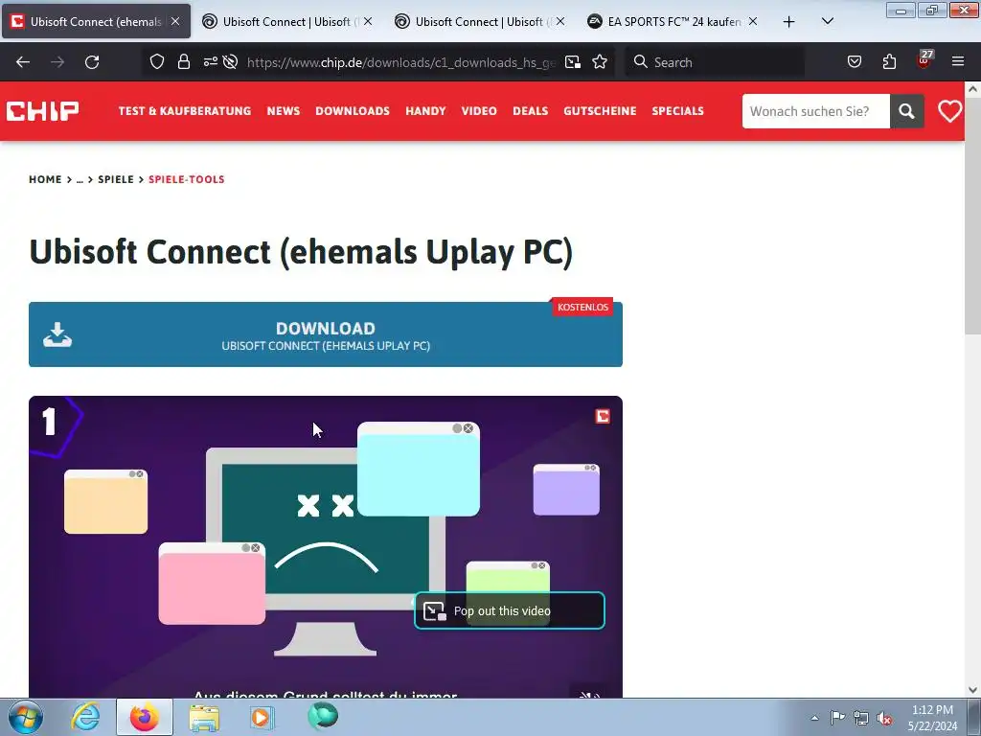Click the Show desktop strip beside the clock

[973, 717]
